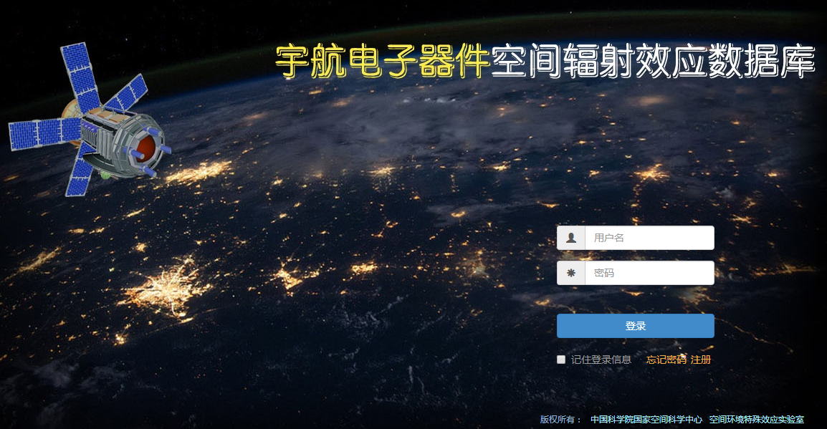
Task: Click the 版权所有 copyright label
Action: (560, 420)
